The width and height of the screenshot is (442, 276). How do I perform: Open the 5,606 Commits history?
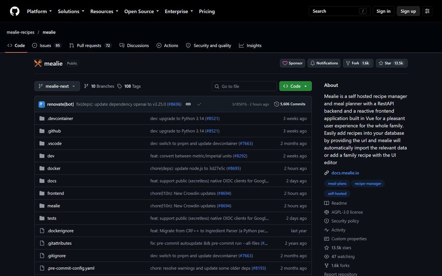click(x=290, y=104)
